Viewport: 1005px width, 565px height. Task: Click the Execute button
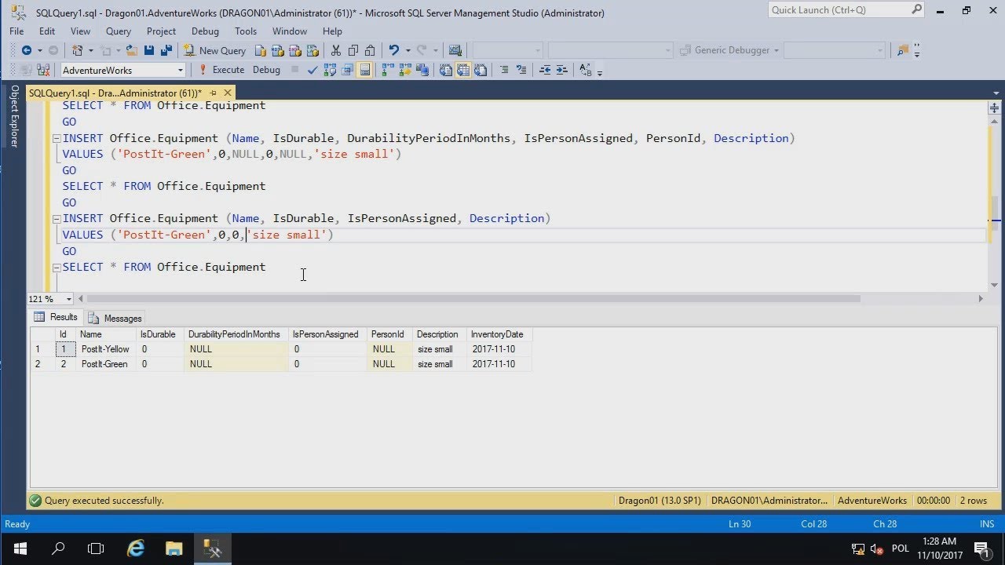pos(221,70)
